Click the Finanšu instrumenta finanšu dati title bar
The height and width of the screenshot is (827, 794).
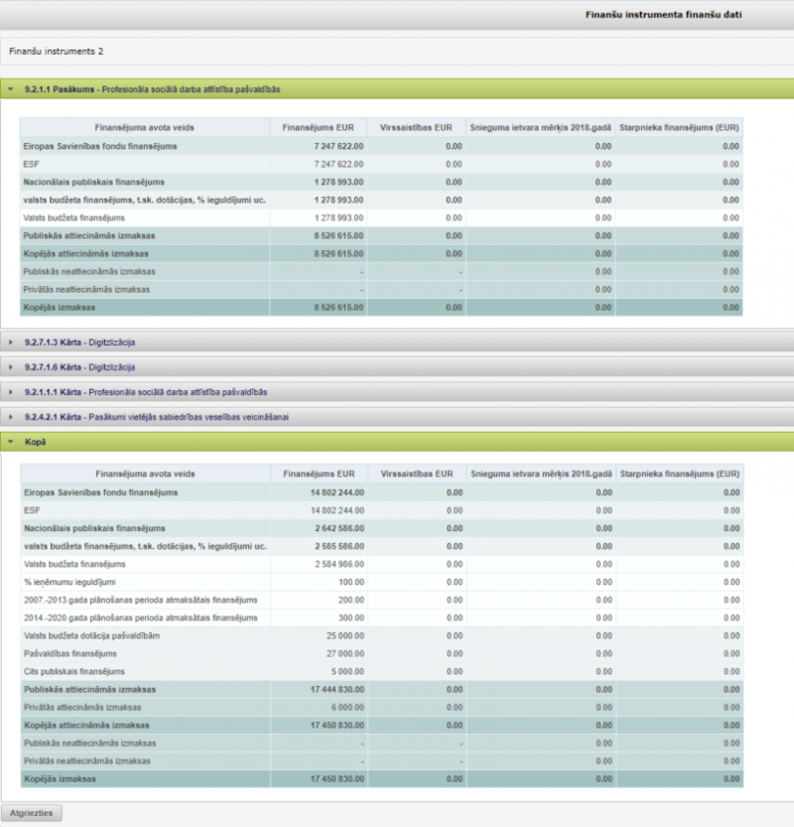click(664, 15)
